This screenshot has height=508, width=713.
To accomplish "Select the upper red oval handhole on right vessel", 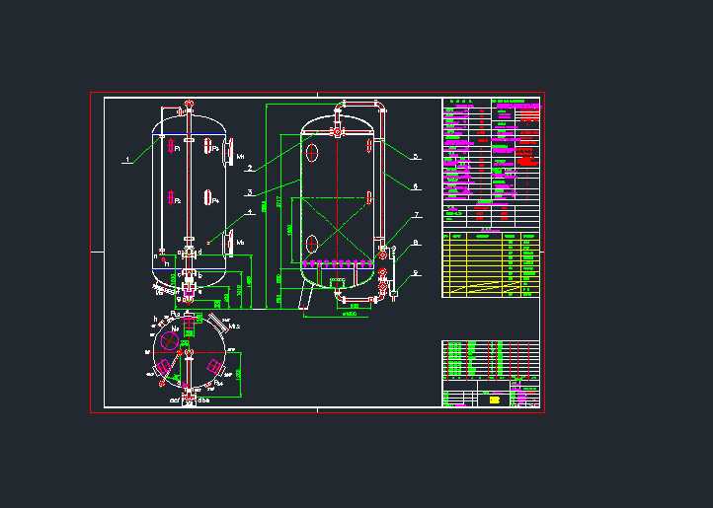I will pos(311,153).
